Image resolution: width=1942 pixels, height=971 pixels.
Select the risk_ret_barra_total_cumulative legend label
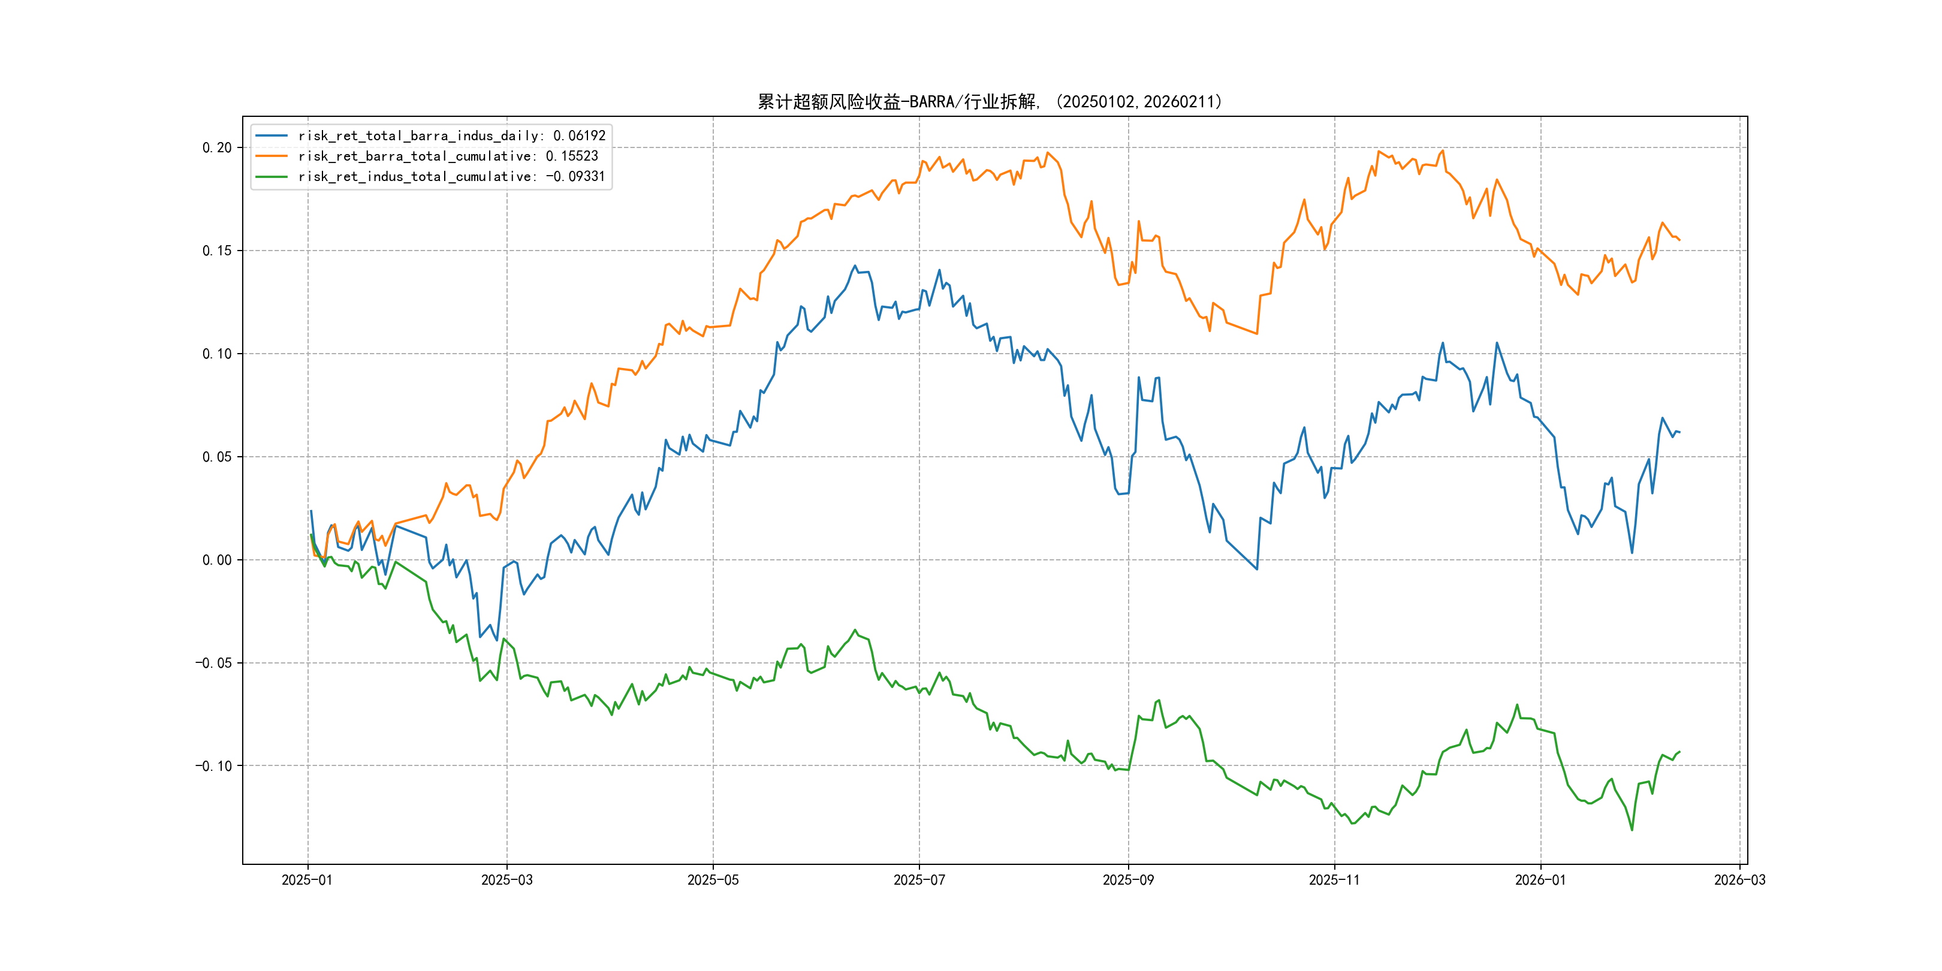point(448,156)
